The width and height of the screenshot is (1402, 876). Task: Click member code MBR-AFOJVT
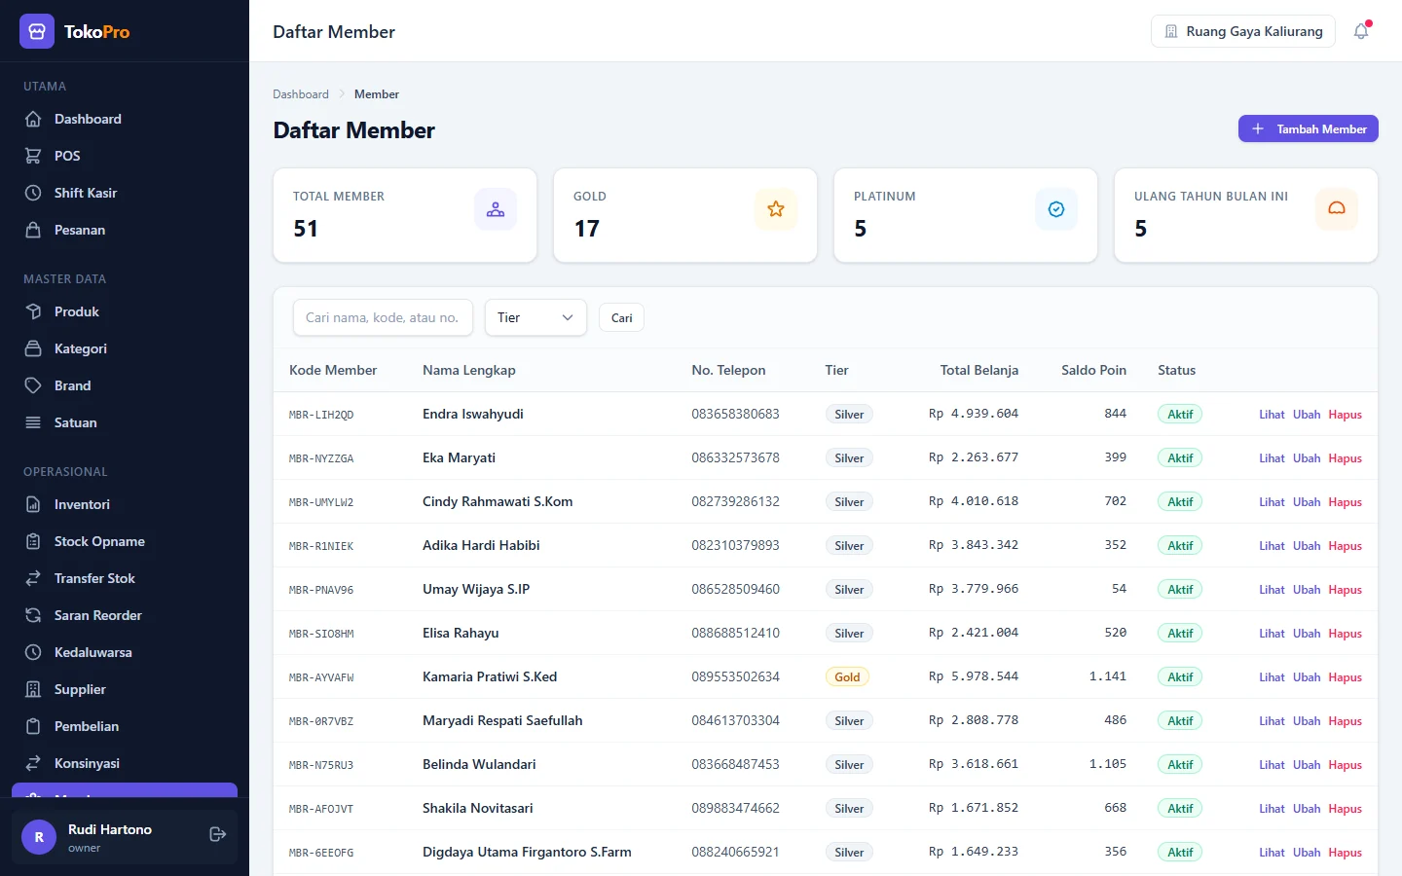[x=321, y=809]
